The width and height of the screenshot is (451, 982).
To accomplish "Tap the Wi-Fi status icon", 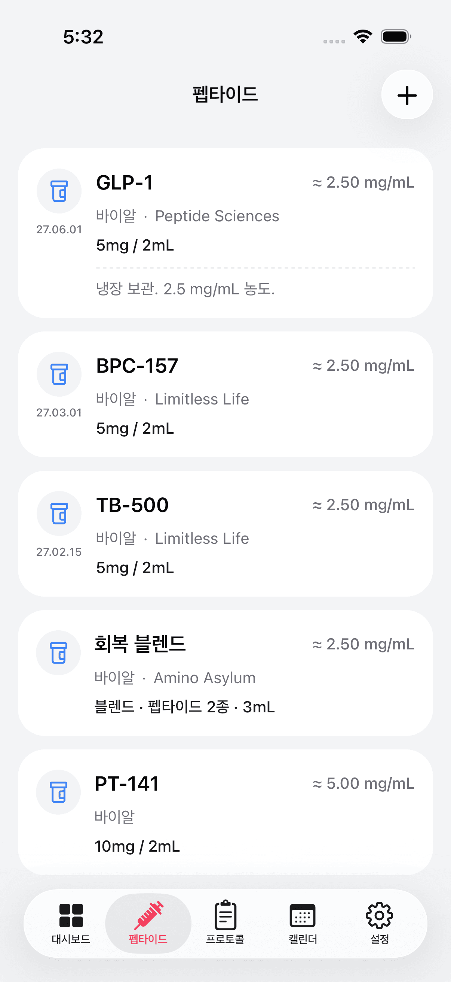I will point(363,37).
